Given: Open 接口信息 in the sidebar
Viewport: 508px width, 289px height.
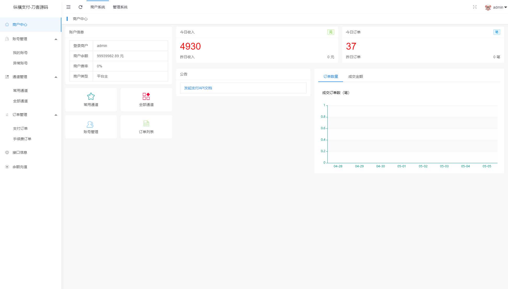Looking at the screenshot, I should [x=20, y=152].
